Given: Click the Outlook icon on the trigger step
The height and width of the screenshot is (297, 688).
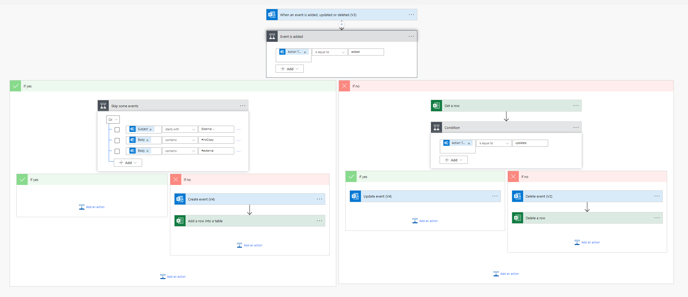Looking at the screenshot, I should coord(272,15).
